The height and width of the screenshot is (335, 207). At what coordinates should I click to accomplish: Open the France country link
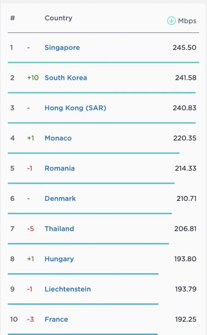point(56,319)
